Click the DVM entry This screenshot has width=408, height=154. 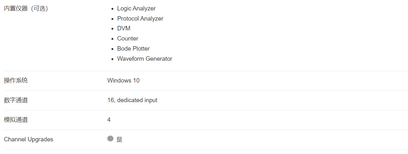(124, 28)
